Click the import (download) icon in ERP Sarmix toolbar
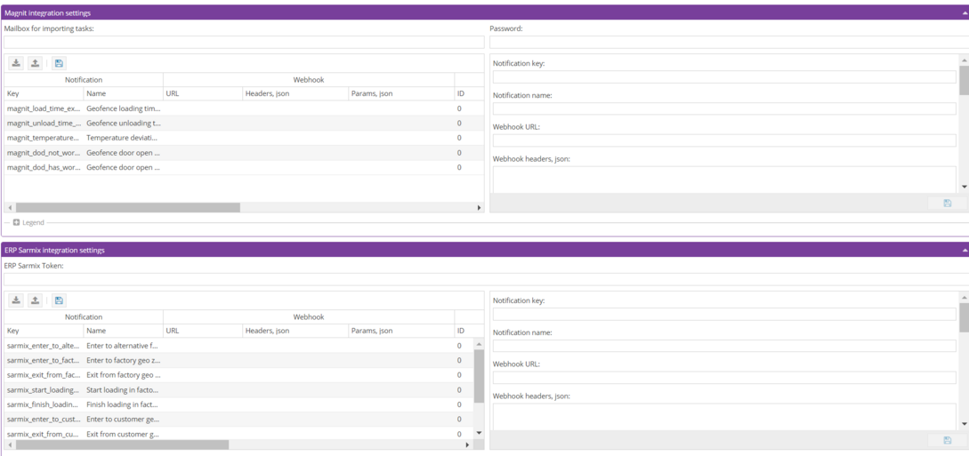Screen dimensions: 969x456 16,300
